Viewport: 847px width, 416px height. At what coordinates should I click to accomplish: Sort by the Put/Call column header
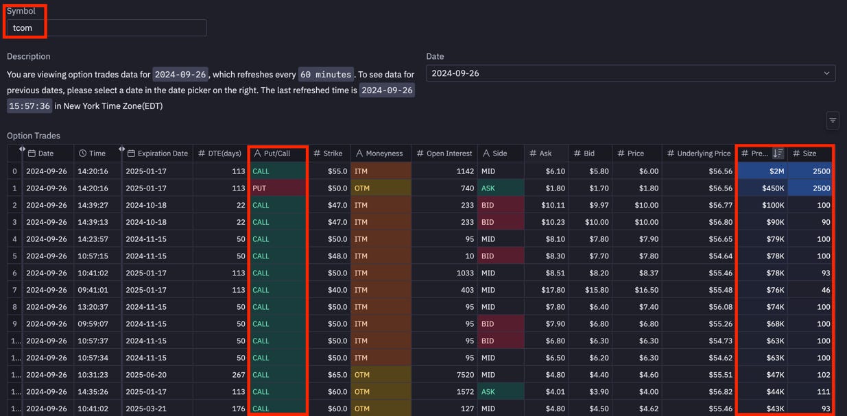pos(278,154)
